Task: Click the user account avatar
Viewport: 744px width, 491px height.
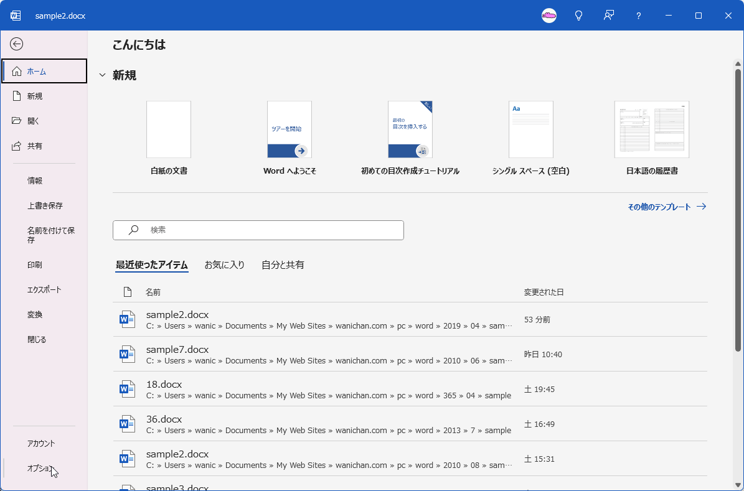Action: (549, 16)
